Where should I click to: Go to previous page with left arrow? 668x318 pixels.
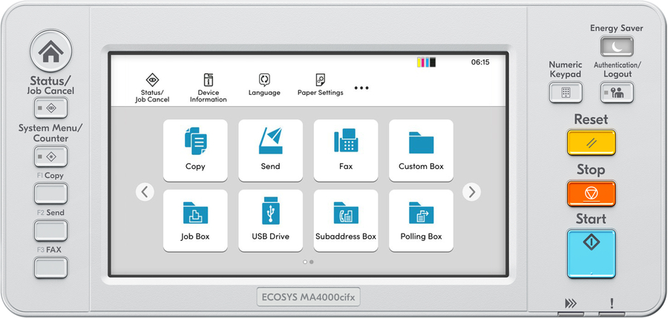(x=145, y=192)
